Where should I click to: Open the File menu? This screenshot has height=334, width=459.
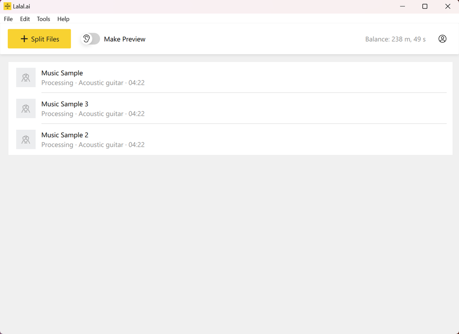tap(8, 19)
